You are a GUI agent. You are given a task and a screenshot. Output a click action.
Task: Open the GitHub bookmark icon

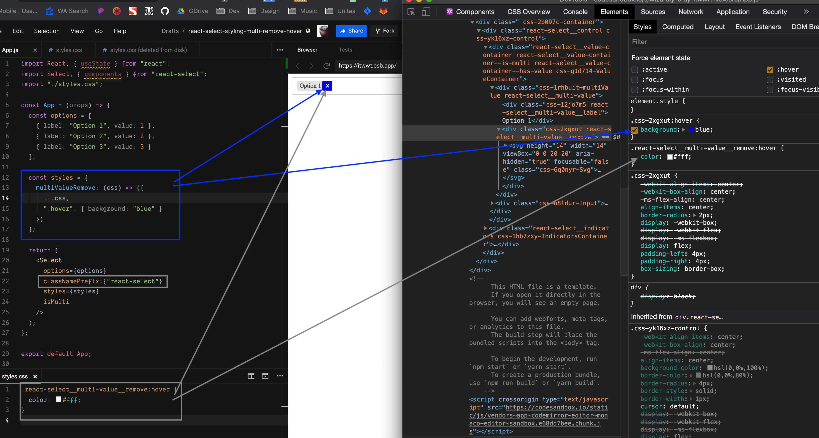pyautogui.click(x=164, y=11)
